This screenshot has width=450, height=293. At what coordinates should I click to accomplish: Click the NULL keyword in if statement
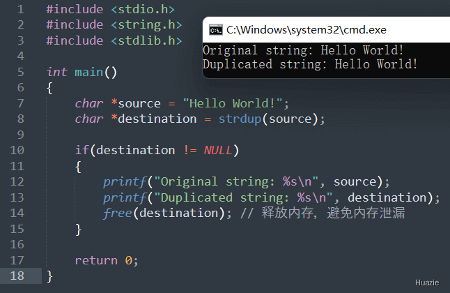click(x=218, y=151)
